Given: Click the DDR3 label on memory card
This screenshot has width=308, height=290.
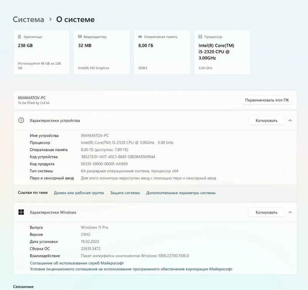Looking at the screenshot, I should point(142,68).
